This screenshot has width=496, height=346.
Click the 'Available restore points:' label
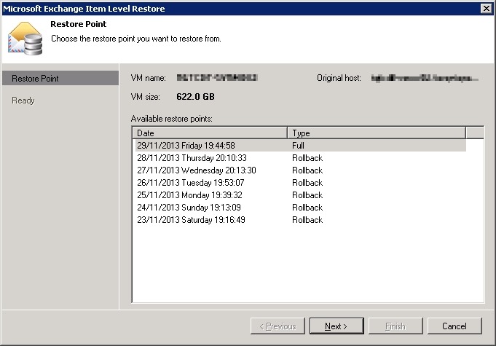click(171, 119)
